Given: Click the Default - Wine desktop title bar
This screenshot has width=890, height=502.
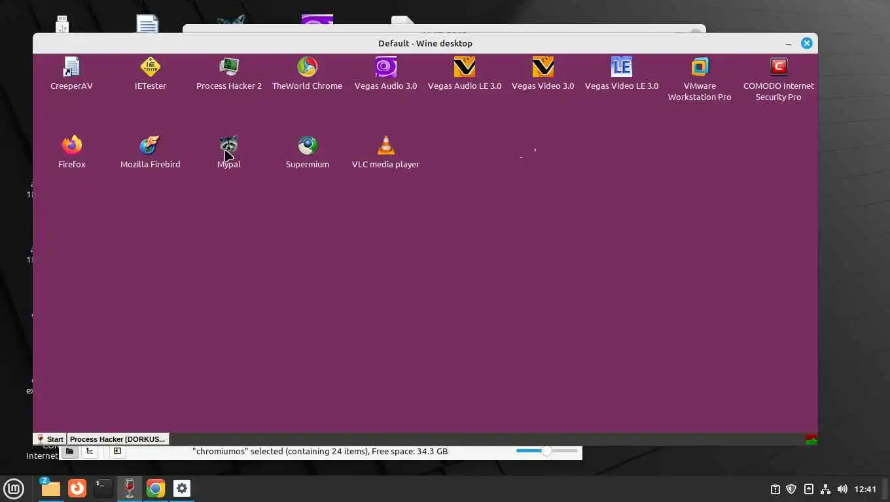Looking at the screenshot, I should tap(425, 43).
